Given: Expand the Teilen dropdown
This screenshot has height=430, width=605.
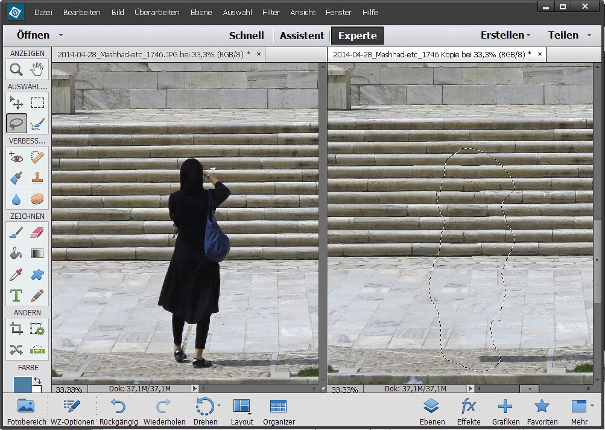Looking at the screenshot, I should coord(589,35).
